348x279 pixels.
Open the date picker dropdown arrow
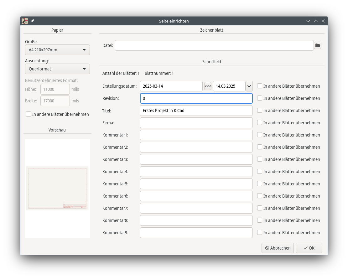249,86
